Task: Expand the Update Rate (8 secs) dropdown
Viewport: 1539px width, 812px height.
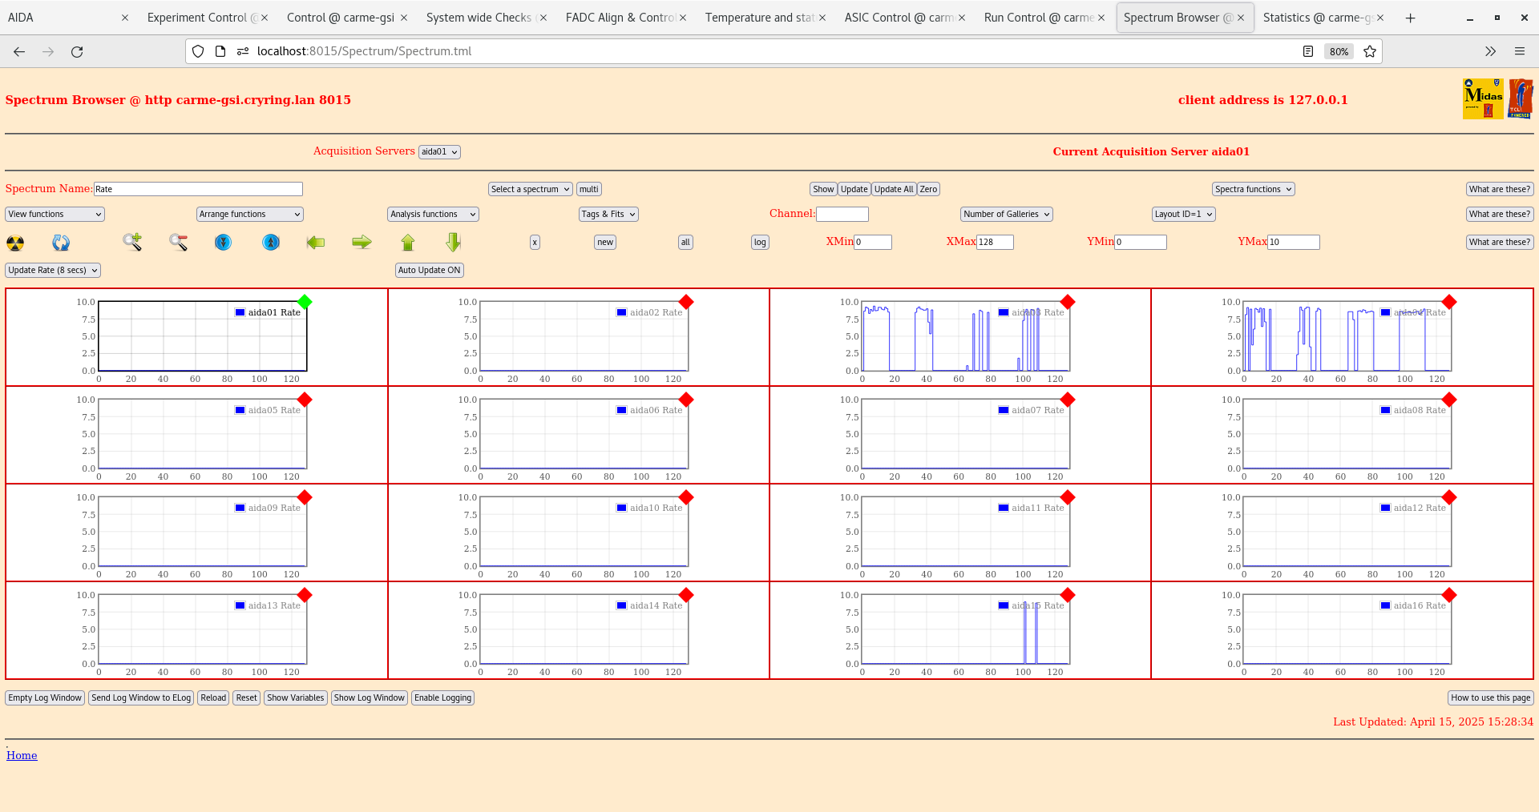Action: coord(53,270)
